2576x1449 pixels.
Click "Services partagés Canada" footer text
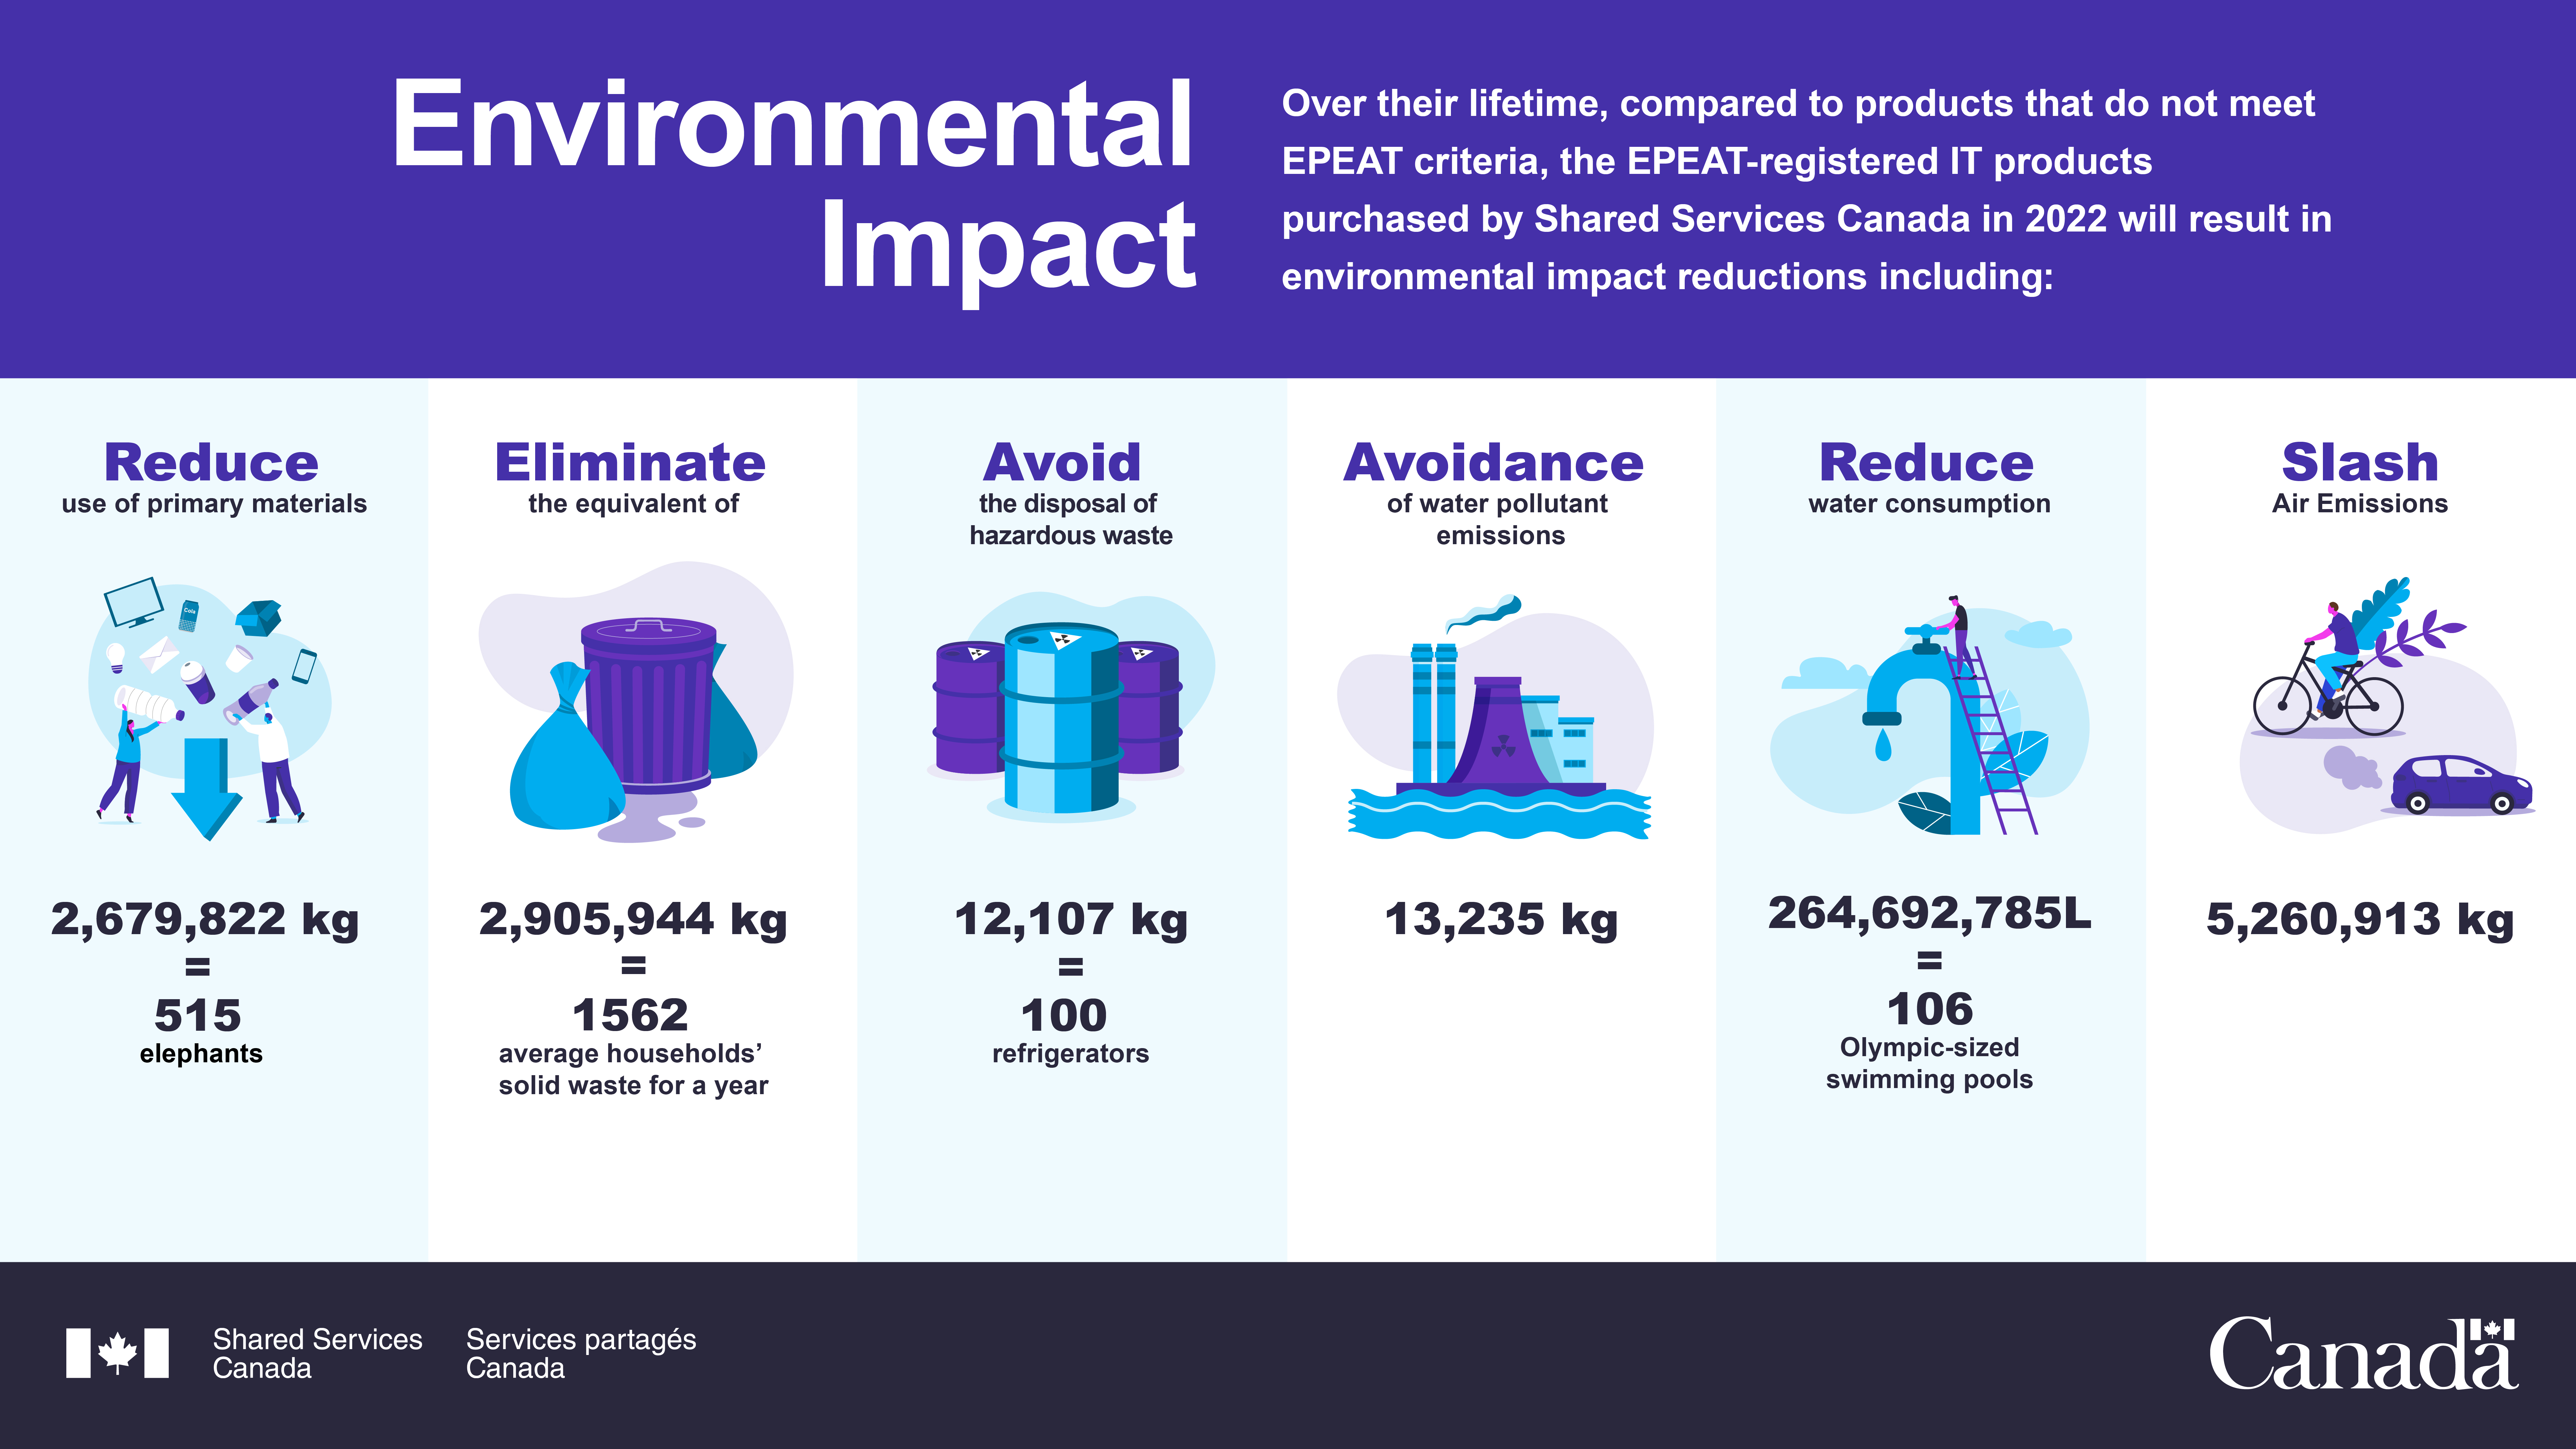581,1354
